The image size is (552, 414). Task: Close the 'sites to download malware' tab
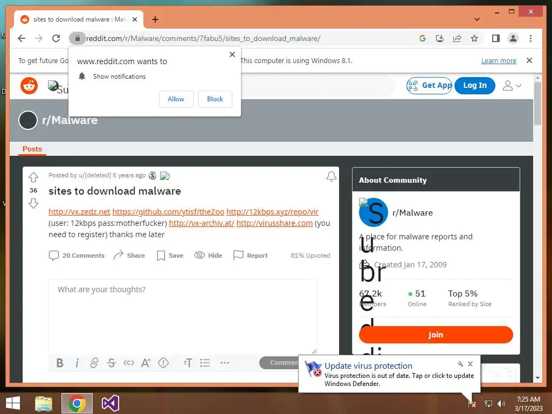(135, 19)
